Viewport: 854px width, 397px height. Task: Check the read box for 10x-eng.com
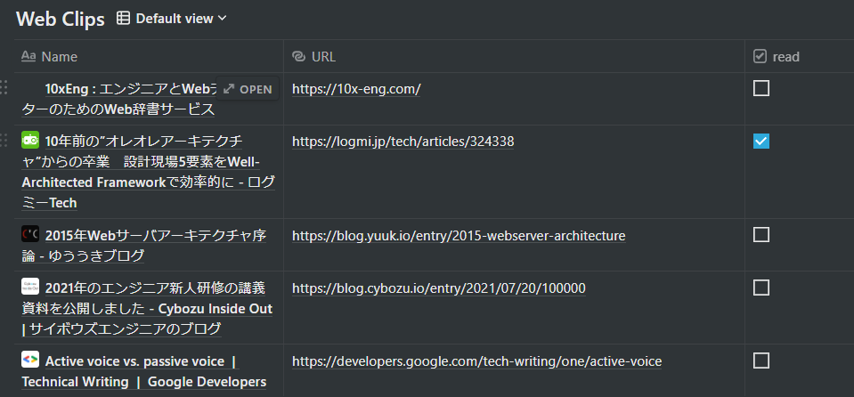tap(761, 87)
